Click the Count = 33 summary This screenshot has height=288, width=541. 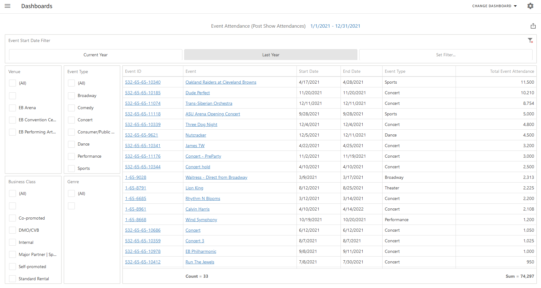coord(197,276)
